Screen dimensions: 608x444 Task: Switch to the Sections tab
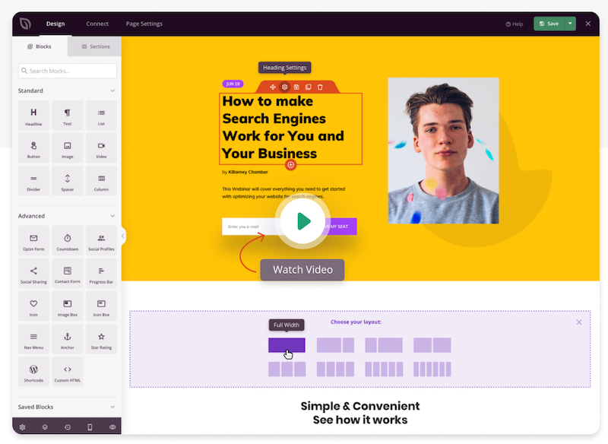[x=95, y=46]
